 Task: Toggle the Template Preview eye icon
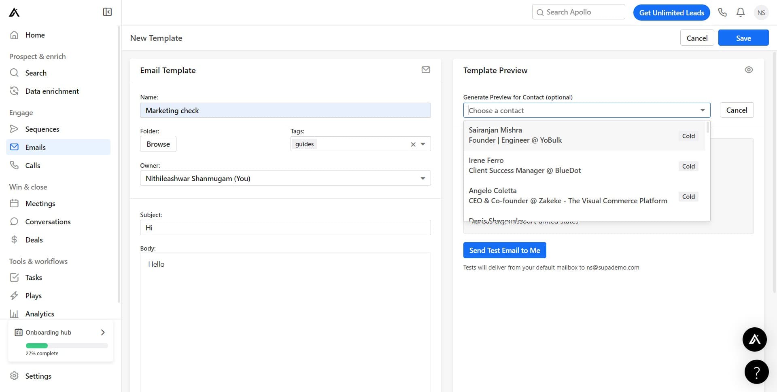749,70
